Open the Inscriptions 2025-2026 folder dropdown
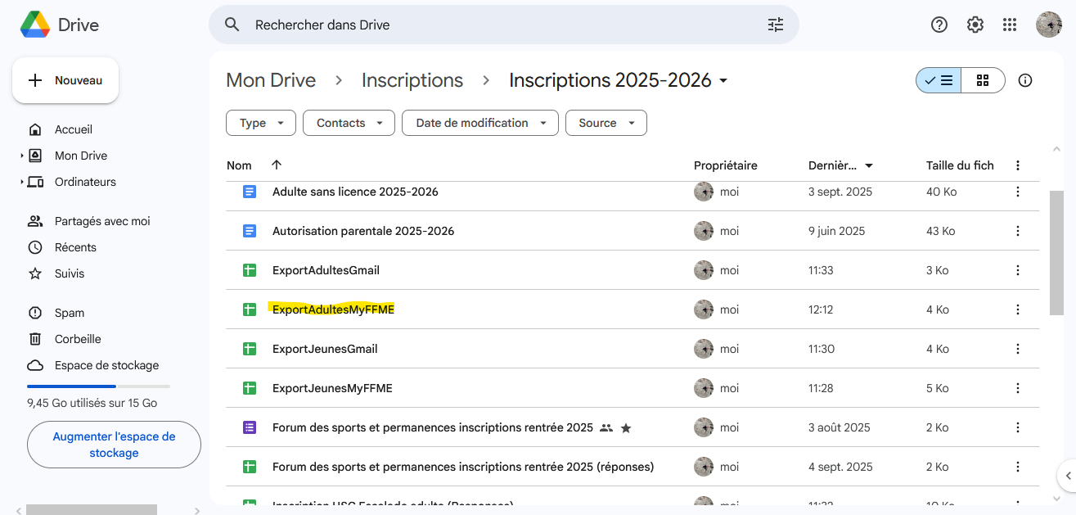Screen dimensions: 1076x515 pos(723,80)
